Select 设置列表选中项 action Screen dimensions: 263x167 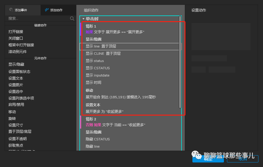pos(21,98)
